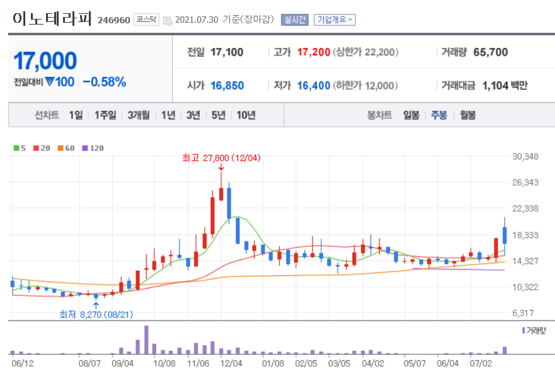Click the 12/04 date on x-axis

[231, 364]
